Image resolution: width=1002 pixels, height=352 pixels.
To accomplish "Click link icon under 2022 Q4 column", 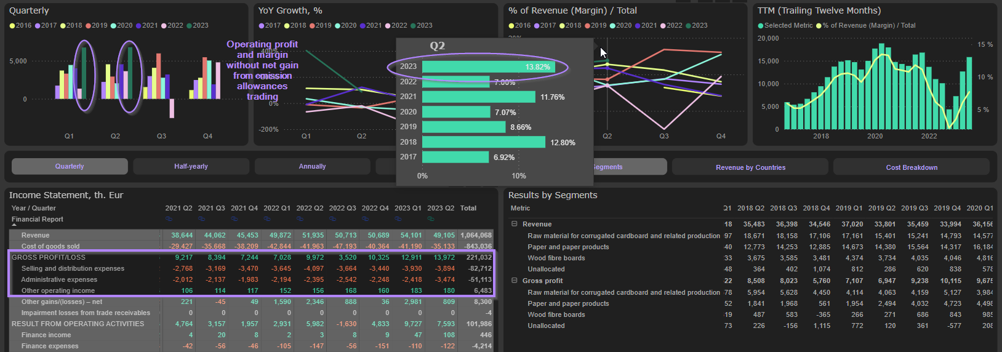I will (x=366, y=219).
